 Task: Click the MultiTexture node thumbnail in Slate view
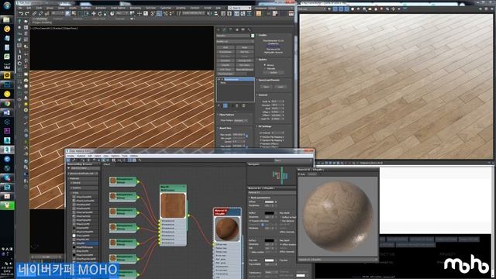pos(173,205)
